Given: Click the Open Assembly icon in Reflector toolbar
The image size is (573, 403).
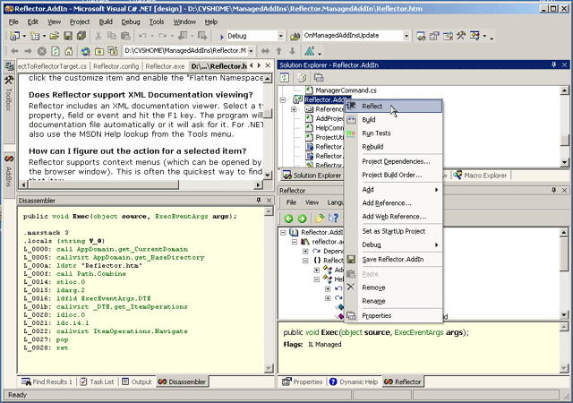Looking at the screenshot, I should [320, 219].
